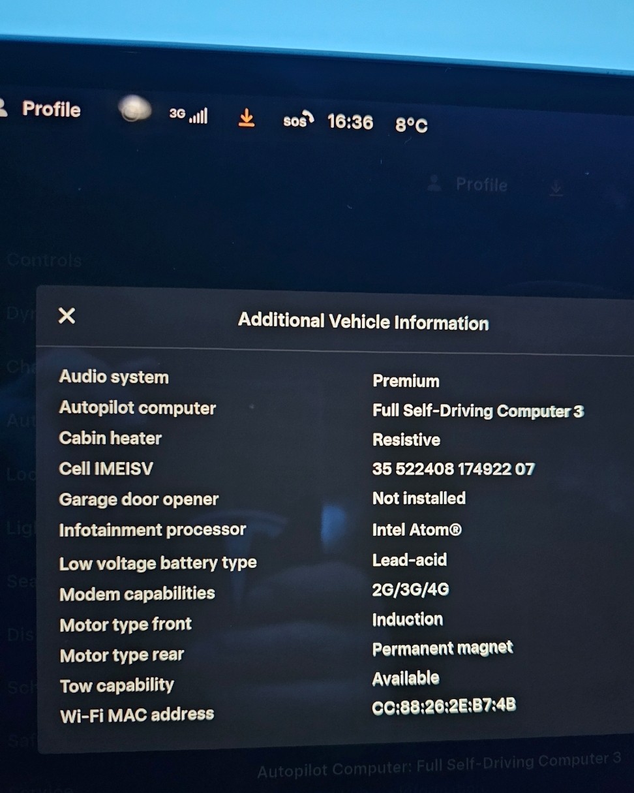634x793 pixels.
Task: Select the Cell IMEISV number value
Action: coord(453,469)
